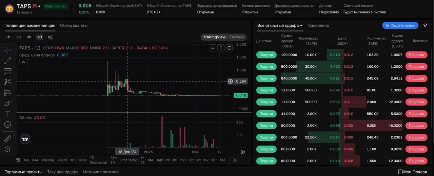Open the Fibonacci retracement tool

click(x=7, y=71)
